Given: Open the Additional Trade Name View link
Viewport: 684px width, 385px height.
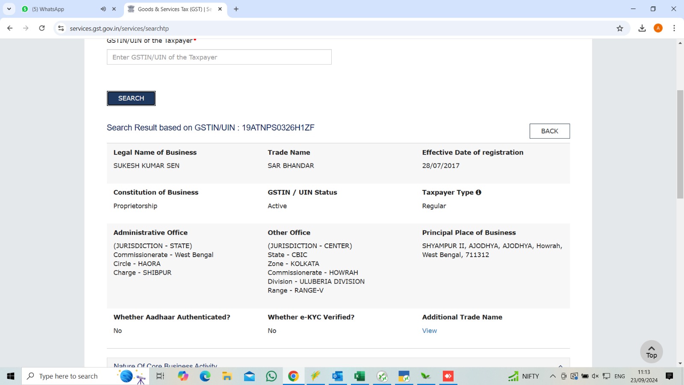Looking at the screenshot, I should 429,331.
